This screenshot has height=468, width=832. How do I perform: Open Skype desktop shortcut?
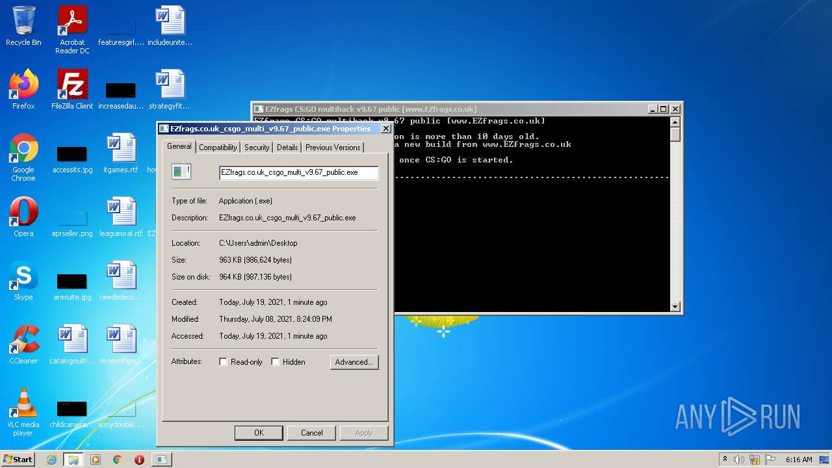tap(23, 281)
